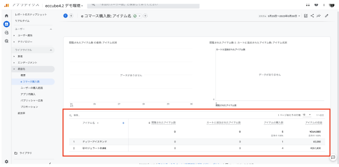Sort by アイテムの購入数 column
The width and height of the screenshot is (339, 167).
pos(273,123)
